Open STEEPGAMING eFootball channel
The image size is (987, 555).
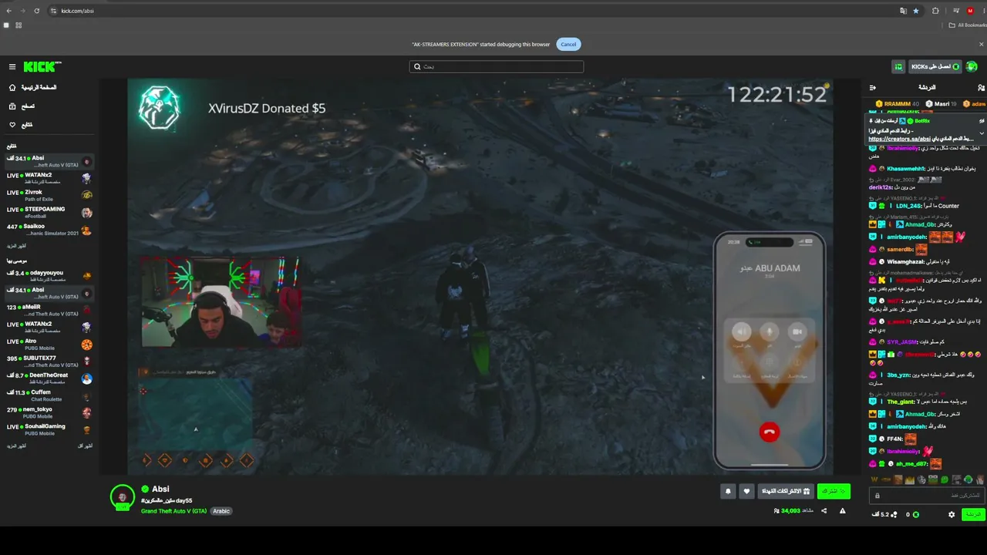pos(49,212)
